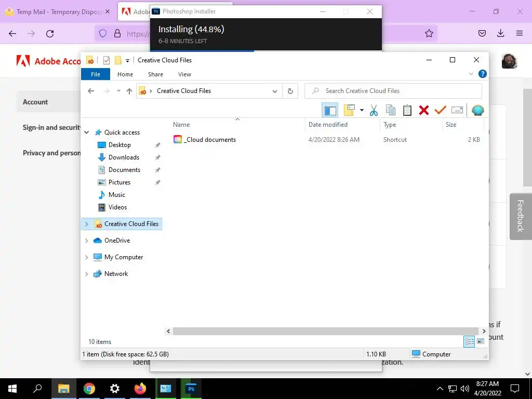
Task: Select the _Cloud documents shortcut file
Action: coord(205,139)
